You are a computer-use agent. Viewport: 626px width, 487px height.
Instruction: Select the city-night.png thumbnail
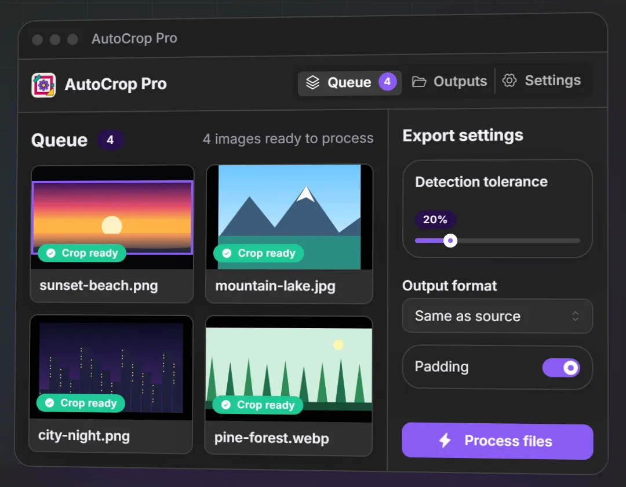point(111,368)
